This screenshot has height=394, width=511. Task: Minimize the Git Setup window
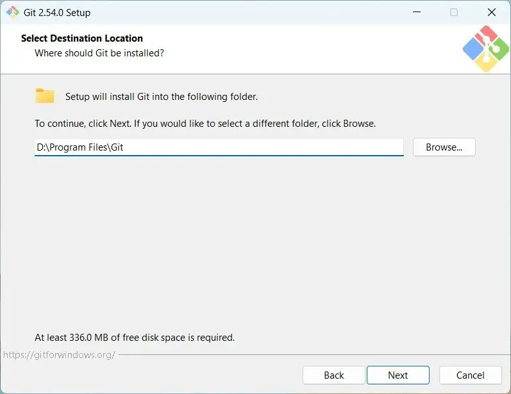tap(417, 12)
